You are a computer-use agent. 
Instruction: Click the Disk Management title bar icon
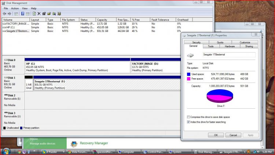(4, 3)
